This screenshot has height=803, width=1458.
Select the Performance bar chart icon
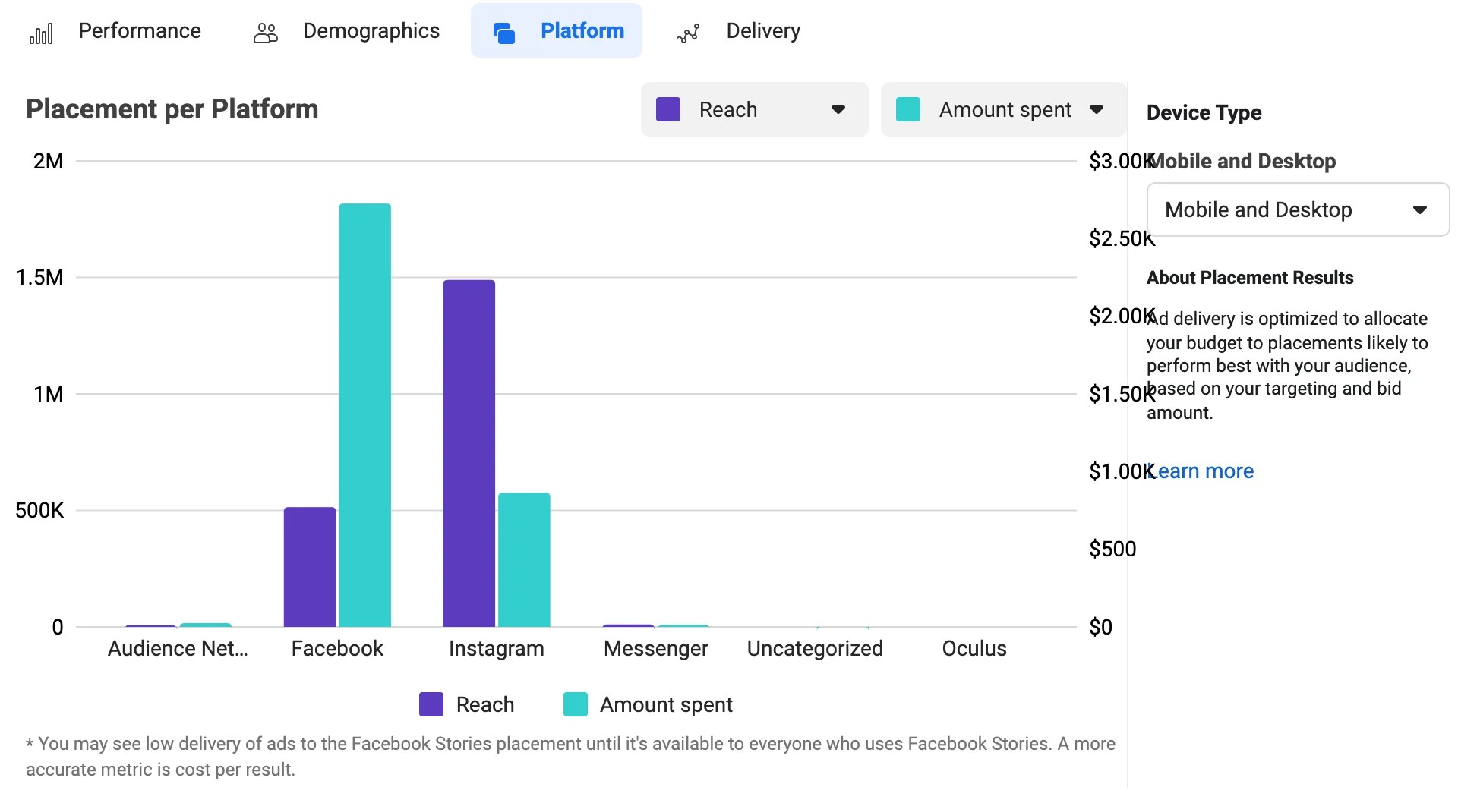42,32
